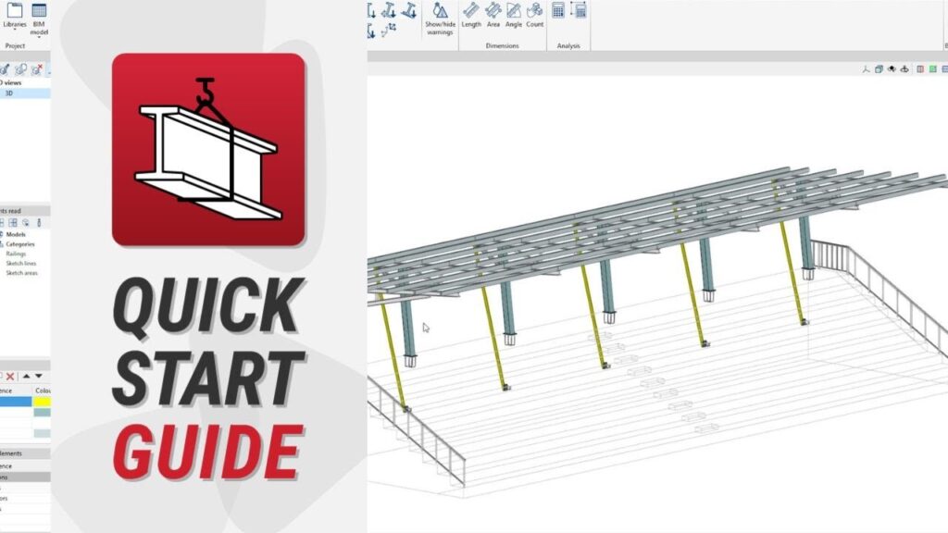Open the first Analysis calculator icon
Screen dimensions: 948x533
coord(558,11)
